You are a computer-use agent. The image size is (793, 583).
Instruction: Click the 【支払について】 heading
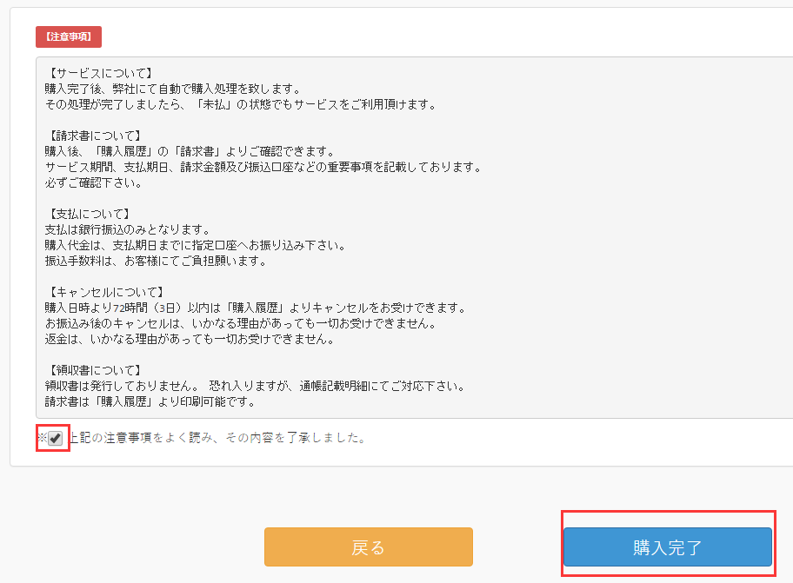tap(88, 215)
